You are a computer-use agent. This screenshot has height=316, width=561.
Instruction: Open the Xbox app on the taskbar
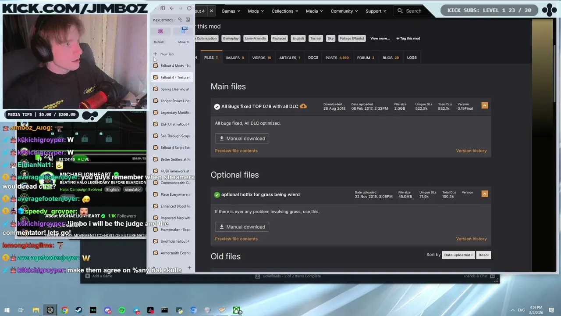point(237,310)
